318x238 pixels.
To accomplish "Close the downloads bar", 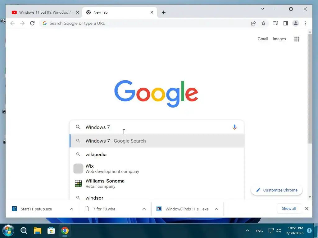I will click(307, 209).
